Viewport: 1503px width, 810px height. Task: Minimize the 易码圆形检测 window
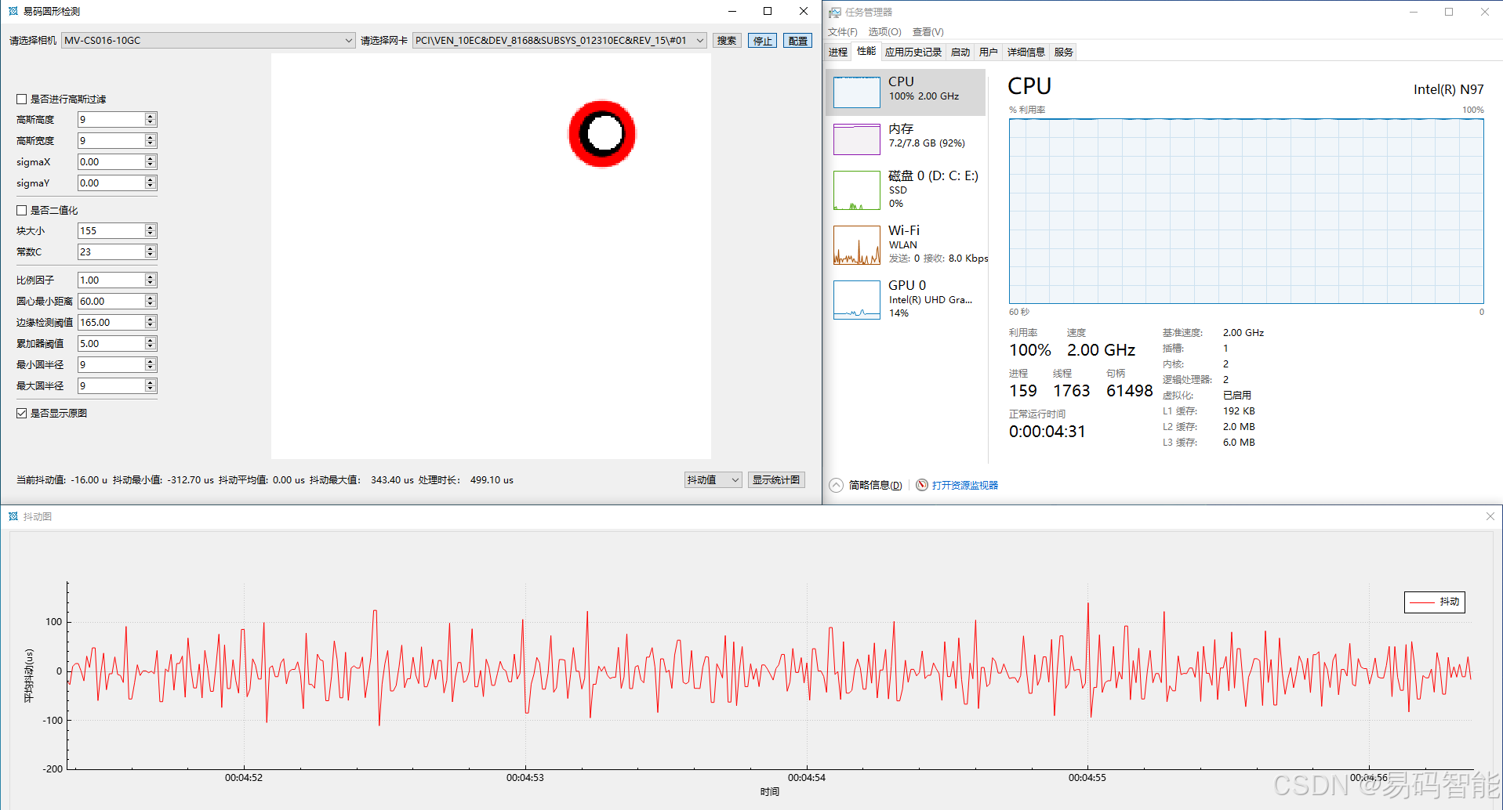tap(732, 11)
